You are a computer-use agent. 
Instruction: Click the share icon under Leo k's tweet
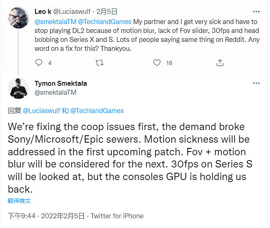pos(220,63)
